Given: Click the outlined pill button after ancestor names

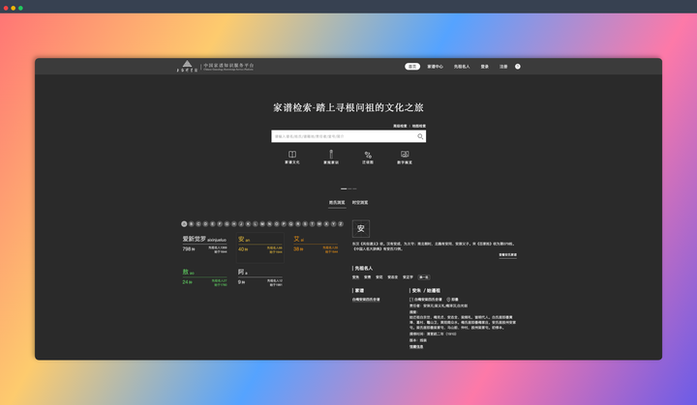Looking at the screenshot, I should click(424, 277).
